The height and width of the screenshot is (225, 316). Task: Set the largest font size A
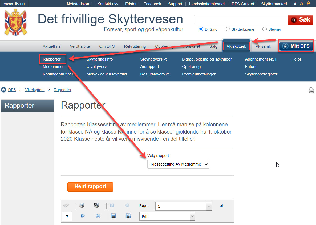click(309, 3)
